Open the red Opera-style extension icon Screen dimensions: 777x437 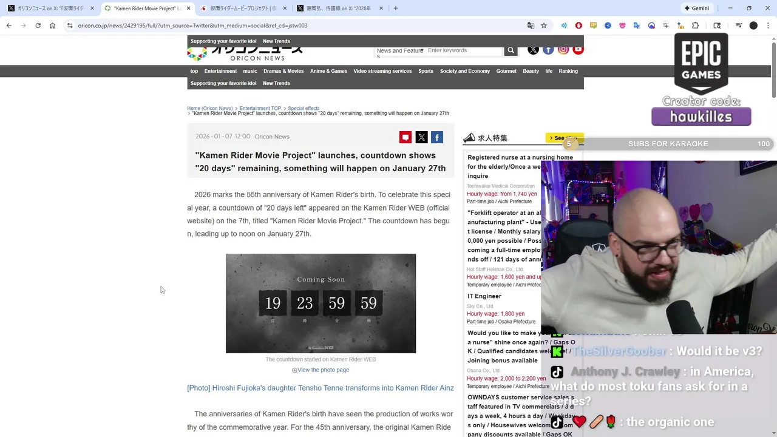click(x=579, y=25)
